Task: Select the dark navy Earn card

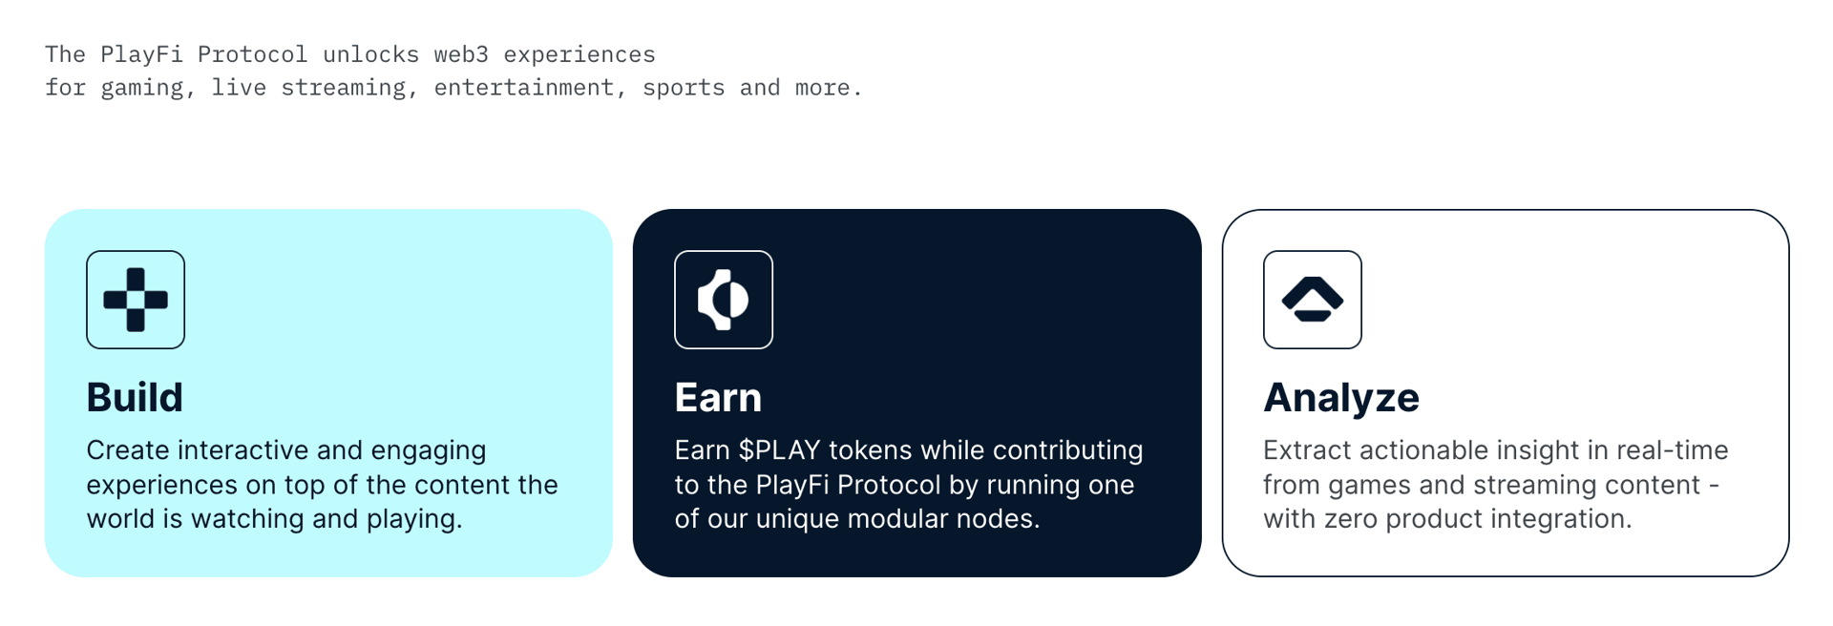Action: [916, 391]
